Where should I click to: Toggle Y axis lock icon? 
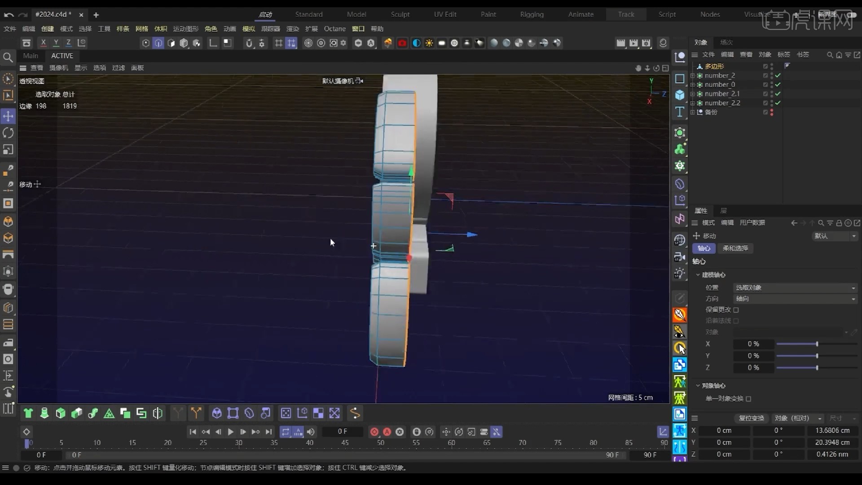(x=56, y=43)
